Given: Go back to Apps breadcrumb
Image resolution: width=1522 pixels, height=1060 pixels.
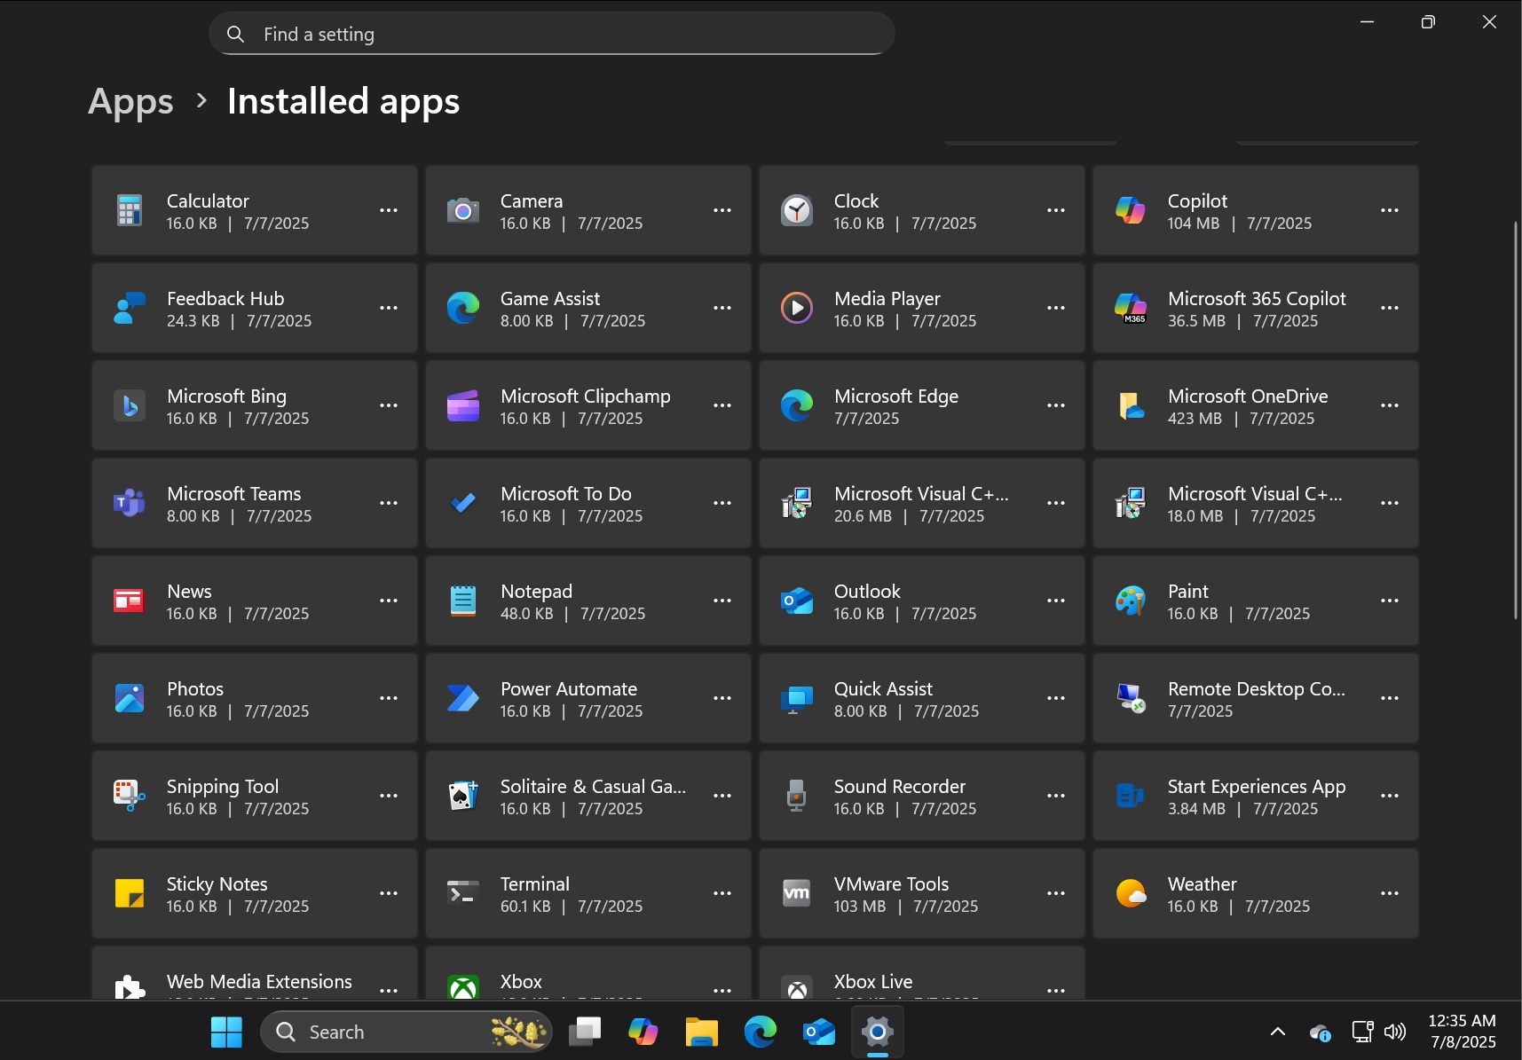Looking at the screenshot, I should (130, 101).
